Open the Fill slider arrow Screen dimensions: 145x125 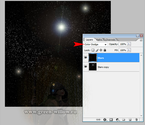[x=129, y=50]
